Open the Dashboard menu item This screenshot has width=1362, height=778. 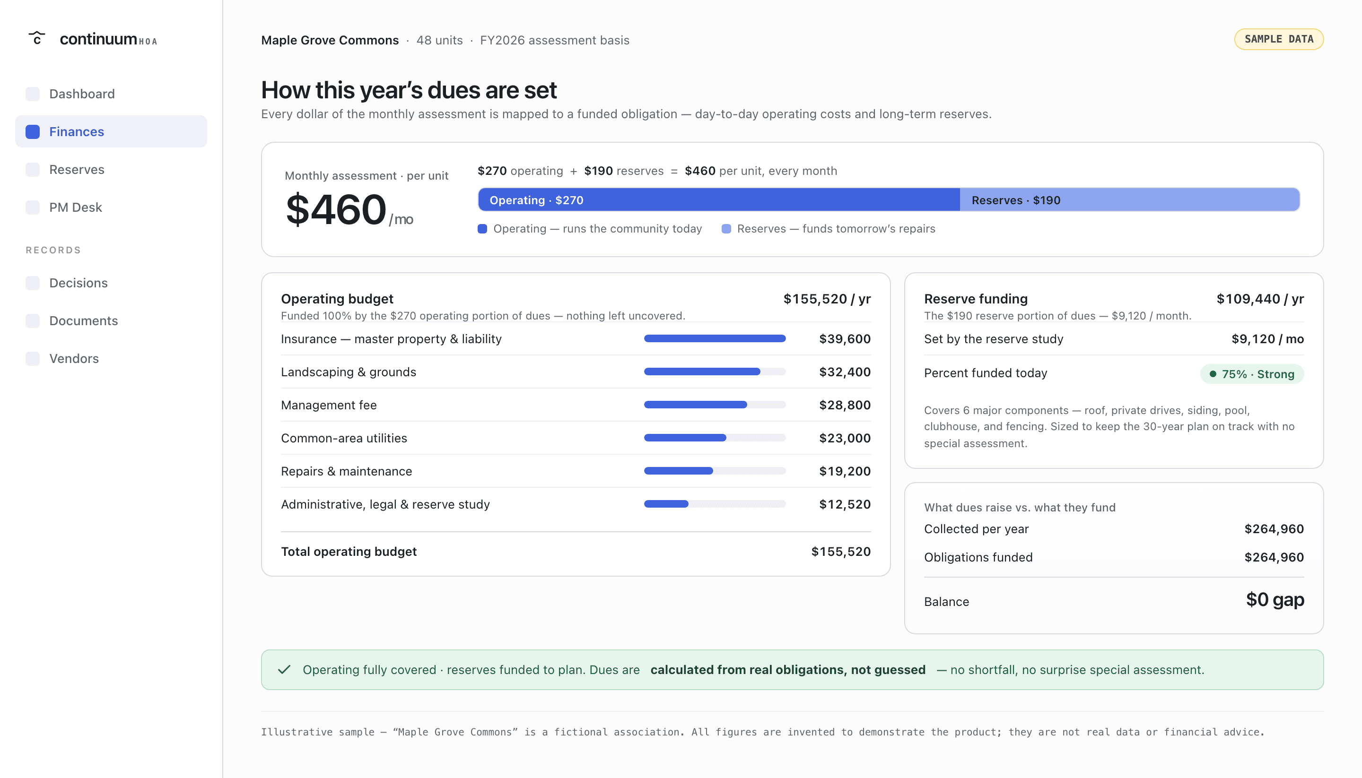click(111, 94)
